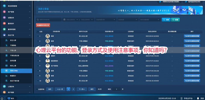Expand the 角色权限管理 chevron
Viewport: 205px width, 100px height.
tap(30, 6)
